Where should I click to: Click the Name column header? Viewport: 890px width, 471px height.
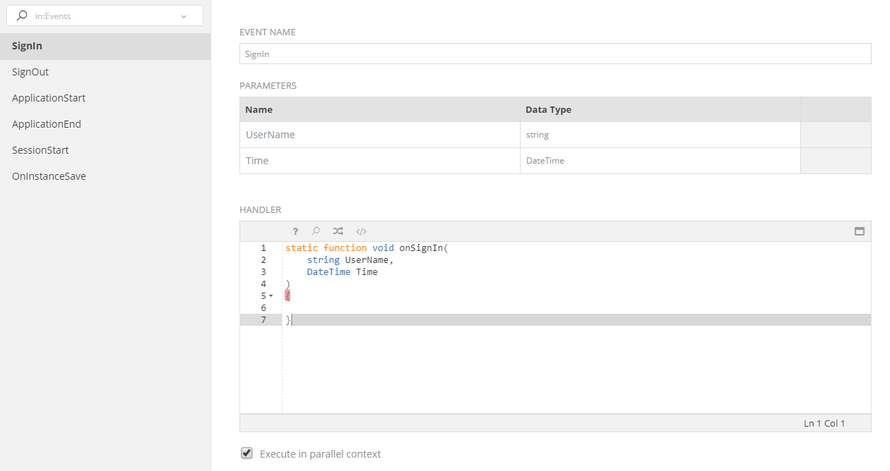[x=379, y=109]
